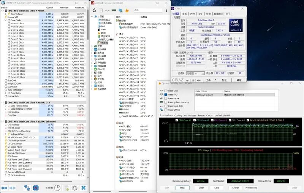This screenshot has width=304, height=193.
Task: Expand Core Voltages row in HWiNFO
Action: pos(6,14)
